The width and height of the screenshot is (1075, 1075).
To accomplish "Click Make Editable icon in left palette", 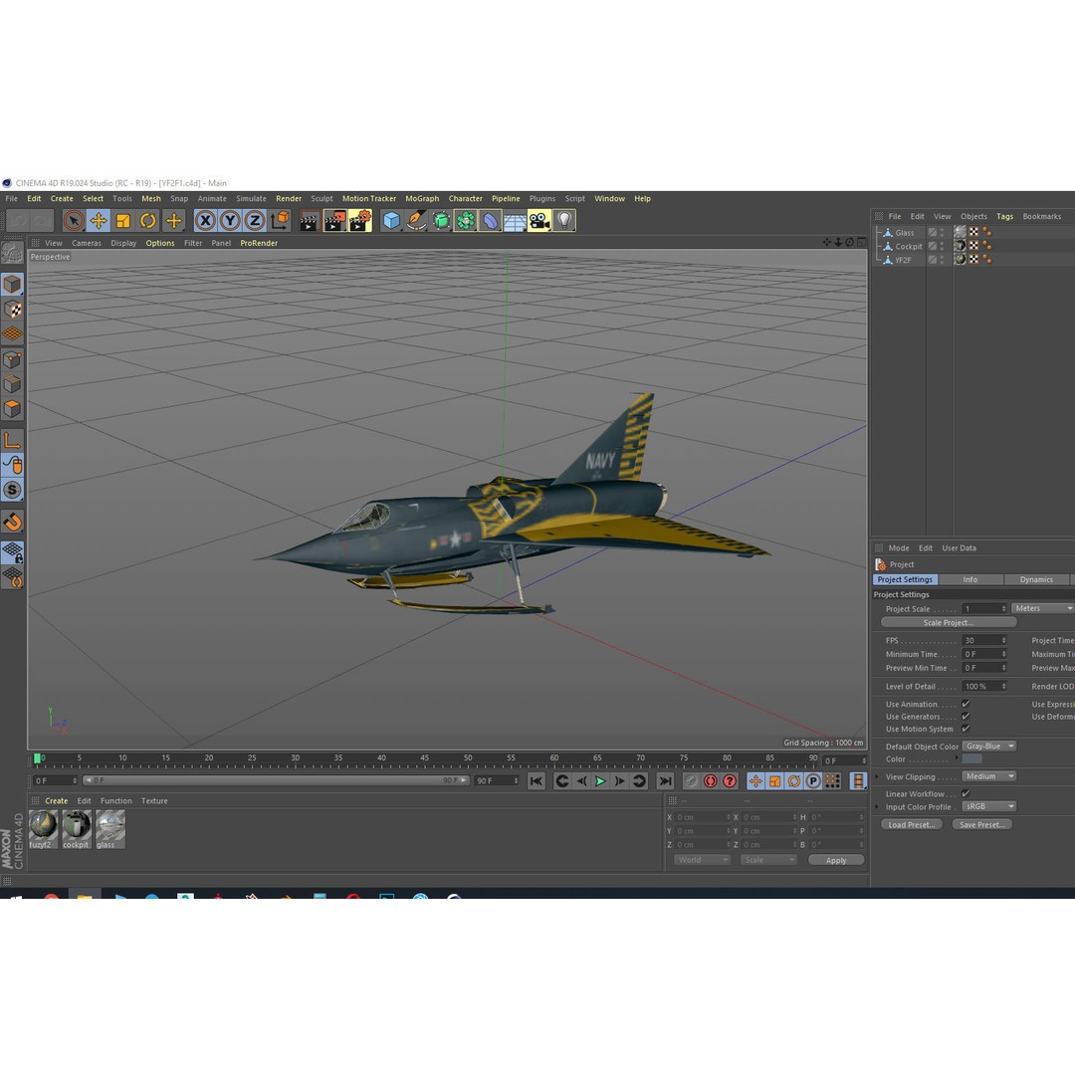I will [12, 252].
